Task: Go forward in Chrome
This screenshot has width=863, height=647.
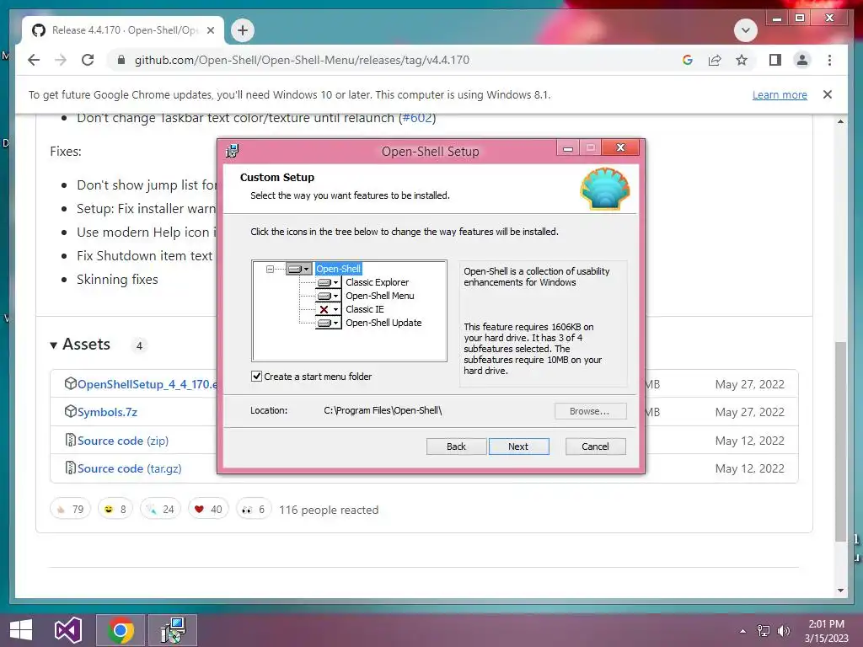Action: [x=61, y=60]
